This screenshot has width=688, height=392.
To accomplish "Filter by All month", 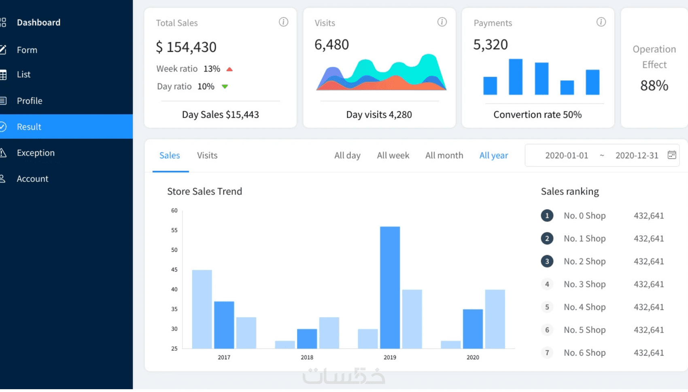I will coord(444,156).
